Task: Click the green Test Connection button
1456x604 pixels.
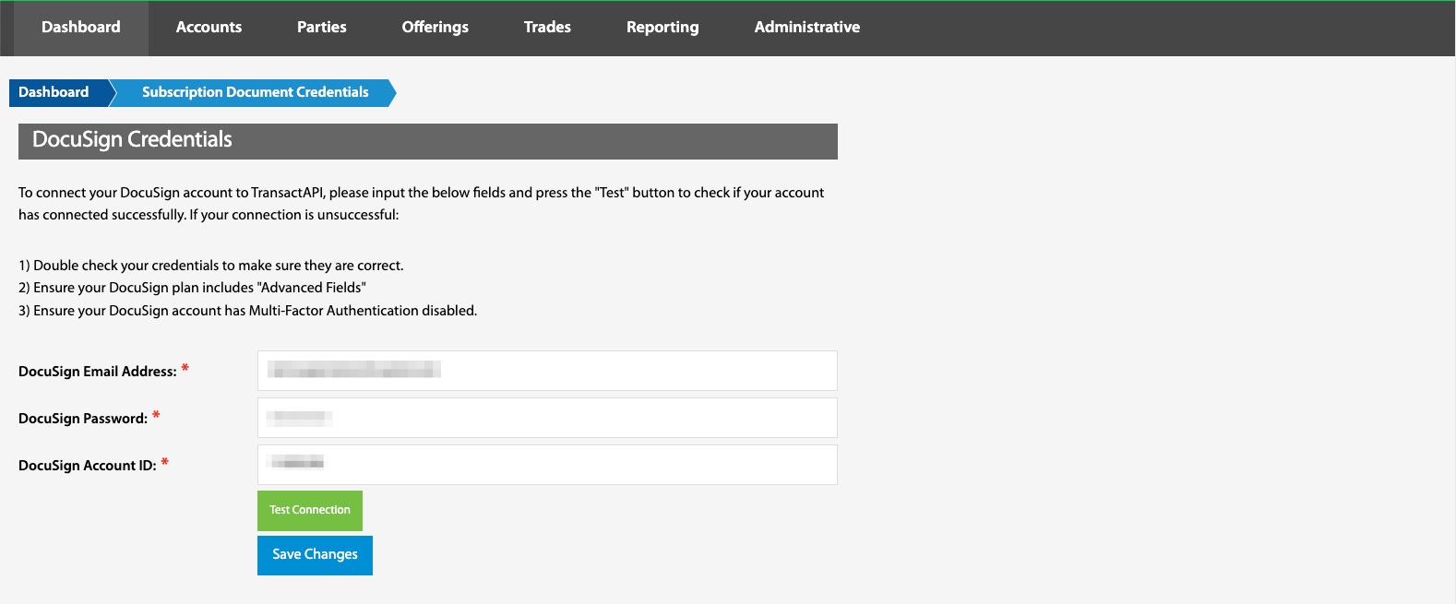Action: point(310,510)
